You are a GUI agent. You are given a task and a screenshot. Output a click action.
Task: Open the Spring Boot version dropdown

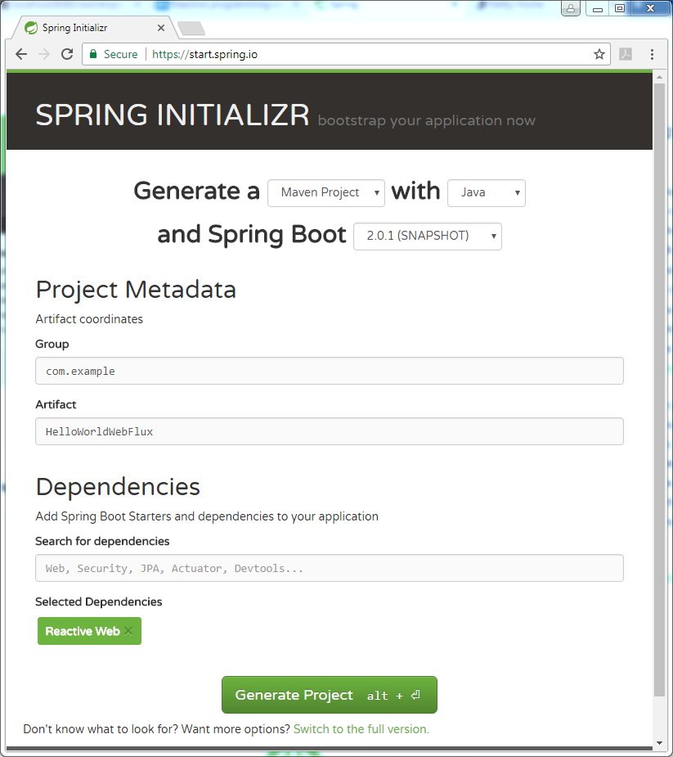(428, 236)
